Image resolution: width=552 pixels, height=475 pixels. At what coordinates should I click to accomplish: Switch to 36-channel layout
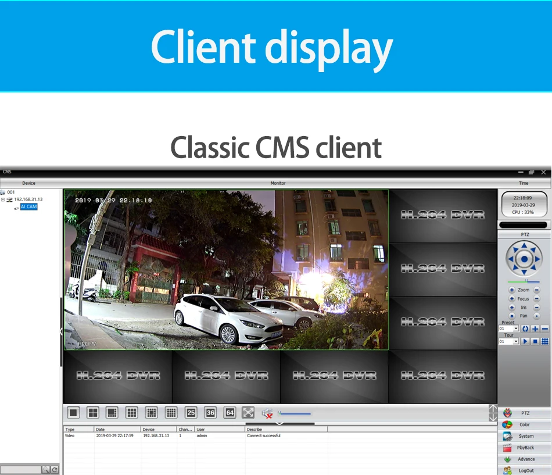[x=210, y=412]
